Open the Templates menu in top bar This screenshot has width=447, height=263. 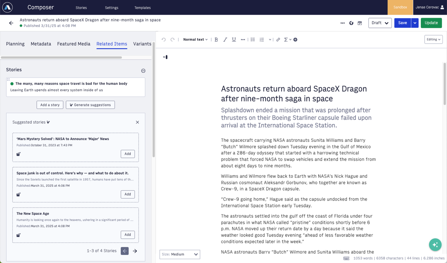(x=142, y=8)
